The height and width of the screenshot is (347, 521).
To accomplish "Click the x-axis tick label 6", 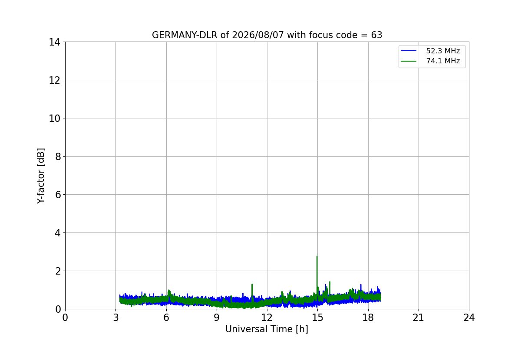I will coord(166,317).
